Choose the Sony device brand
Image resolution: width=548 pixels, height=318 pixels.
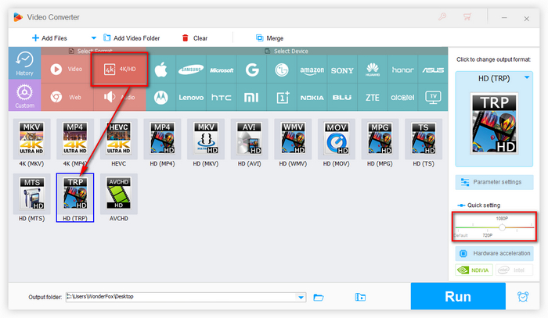pyautogui.click(x=342, y=70)
